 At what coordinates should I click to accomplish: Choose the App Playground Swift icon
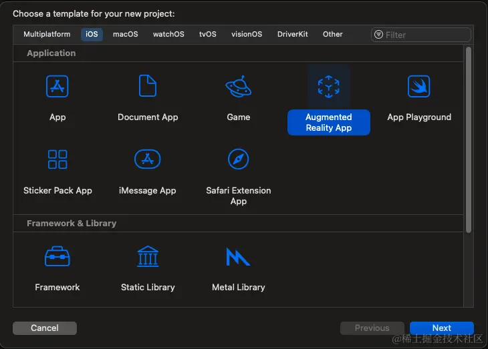point(419,86)
